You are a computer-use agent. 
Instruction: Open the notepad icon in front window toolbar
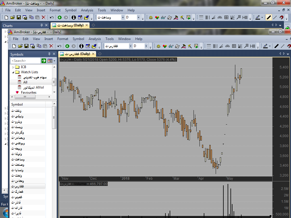(88, 46)
